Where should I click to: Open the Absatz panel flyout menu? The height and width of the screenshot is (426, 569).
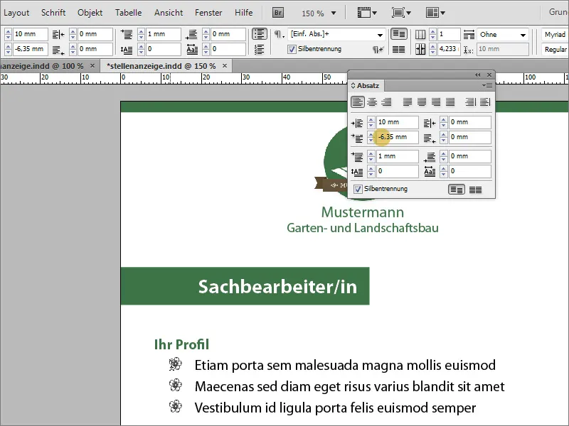(486, 86)
